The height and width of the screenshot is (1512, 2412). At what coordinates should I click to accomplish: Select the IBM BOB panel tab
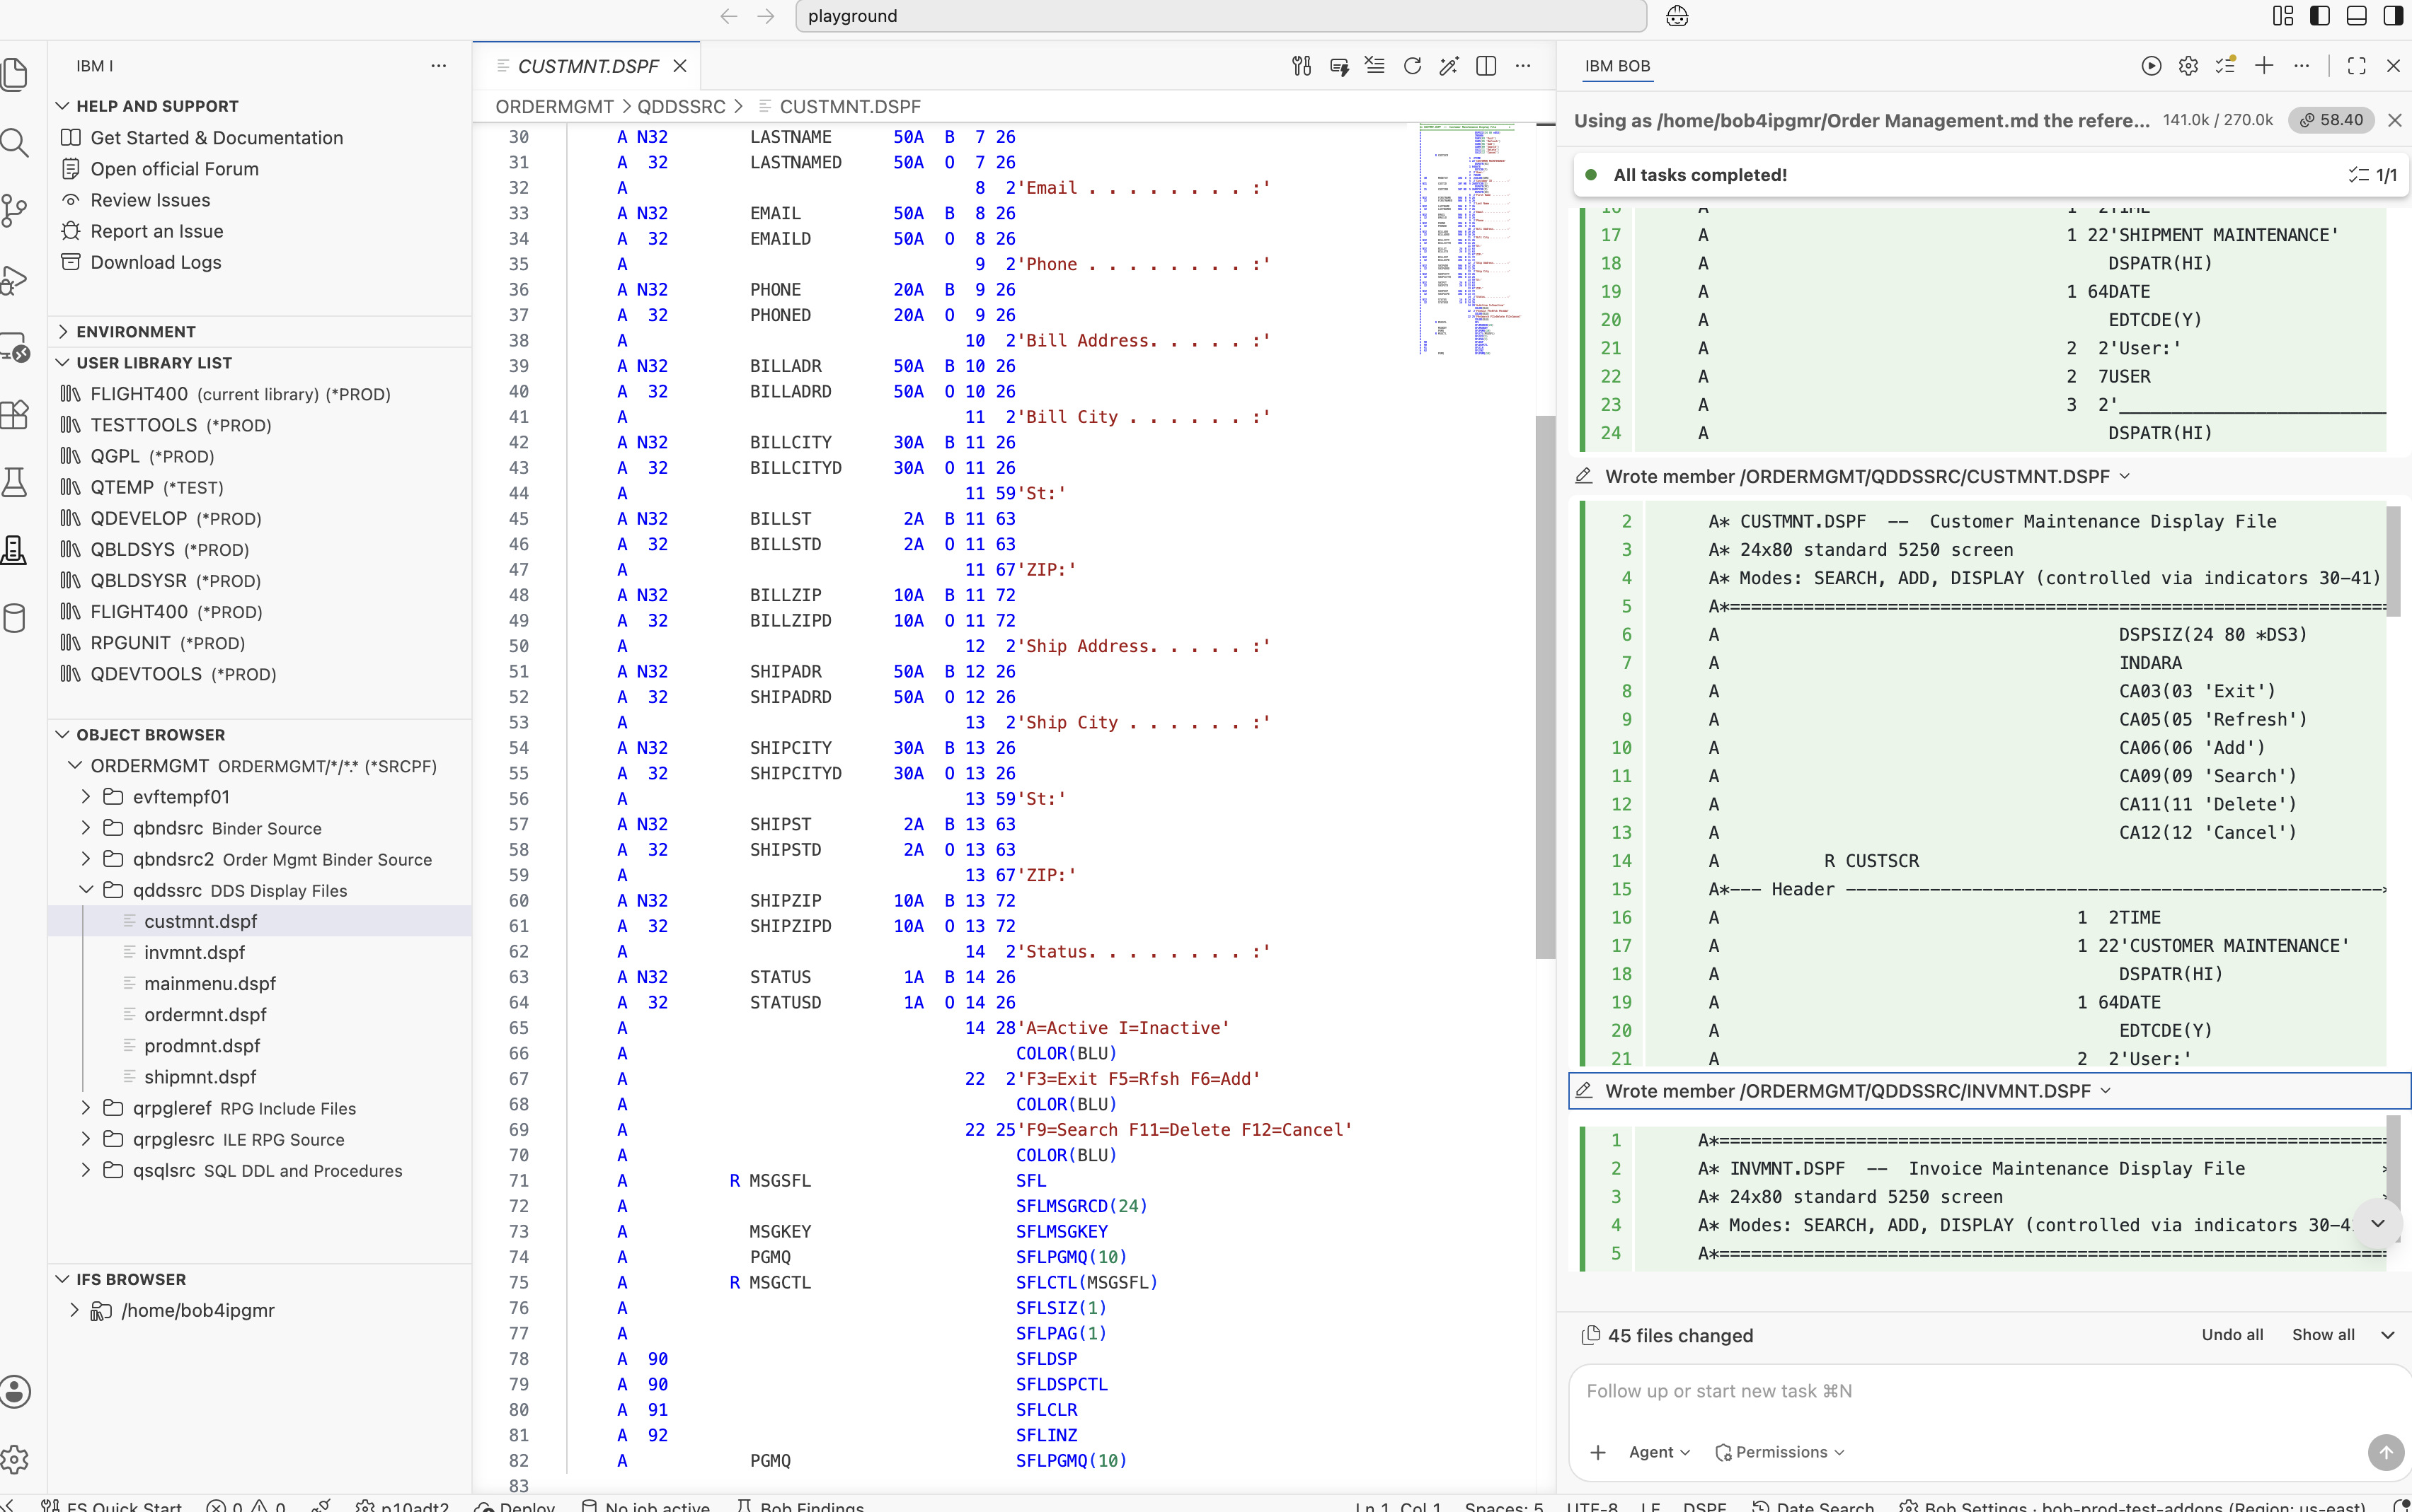(x=1617, y=66)
